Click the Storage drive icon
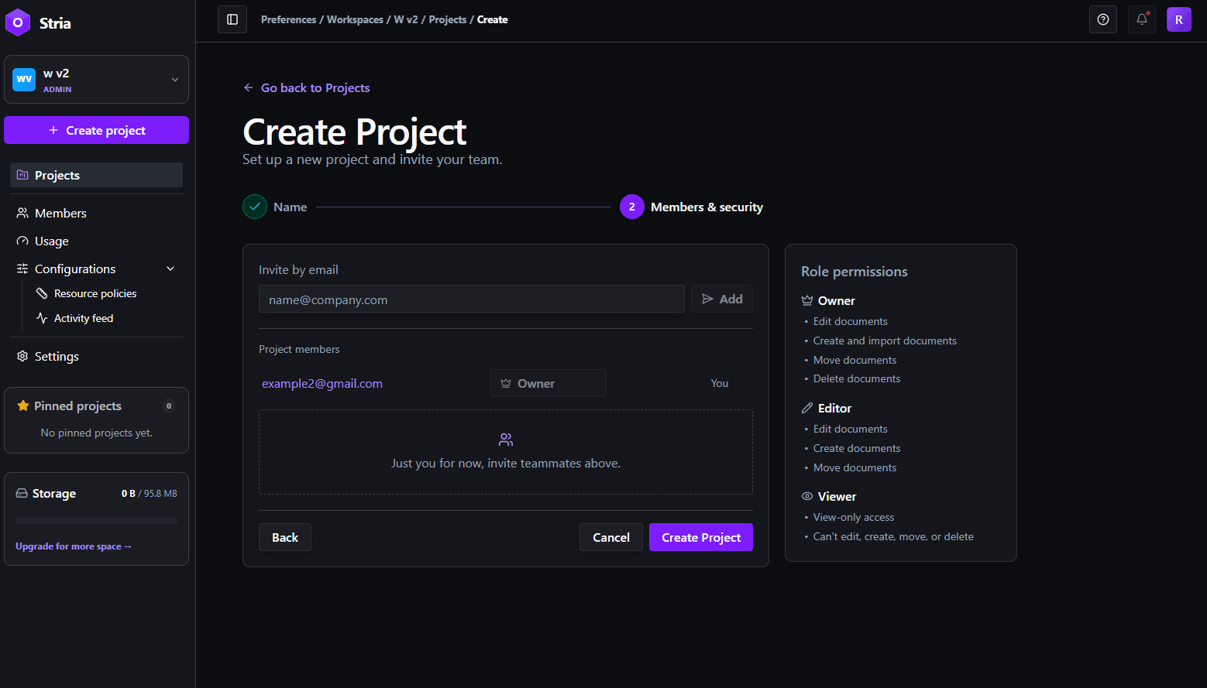The width and height of the screenshot is (1207, 688). coord(22,493)
